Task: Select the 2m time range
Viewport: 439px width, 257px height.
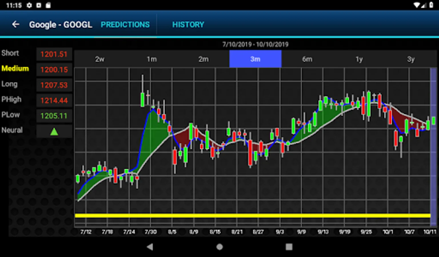Action: [203, 59]
